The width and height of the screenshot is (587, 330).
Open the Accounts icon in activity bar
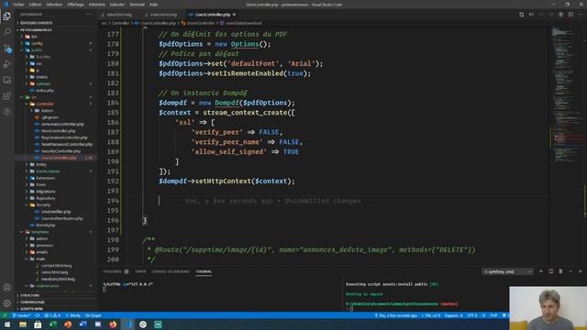[7, 287]
